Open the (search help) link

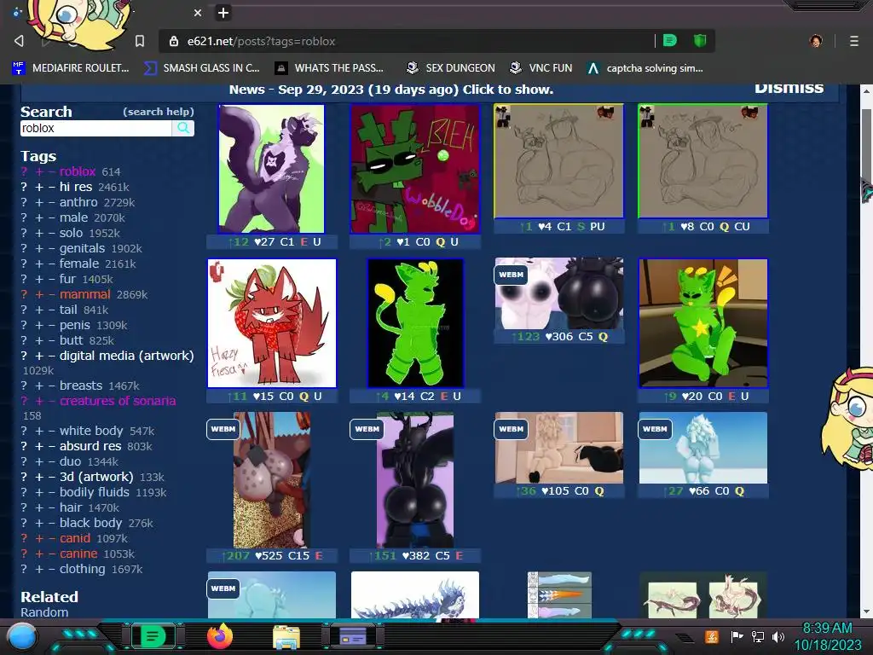click(x=159, y=112)
